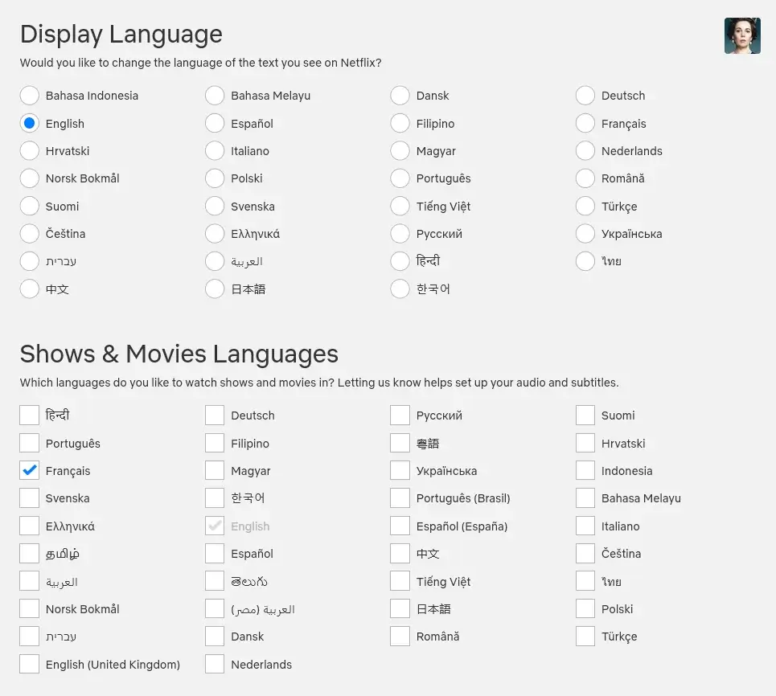Switch display language to 한국어
776x696 pixels.
tap(400, 289)
